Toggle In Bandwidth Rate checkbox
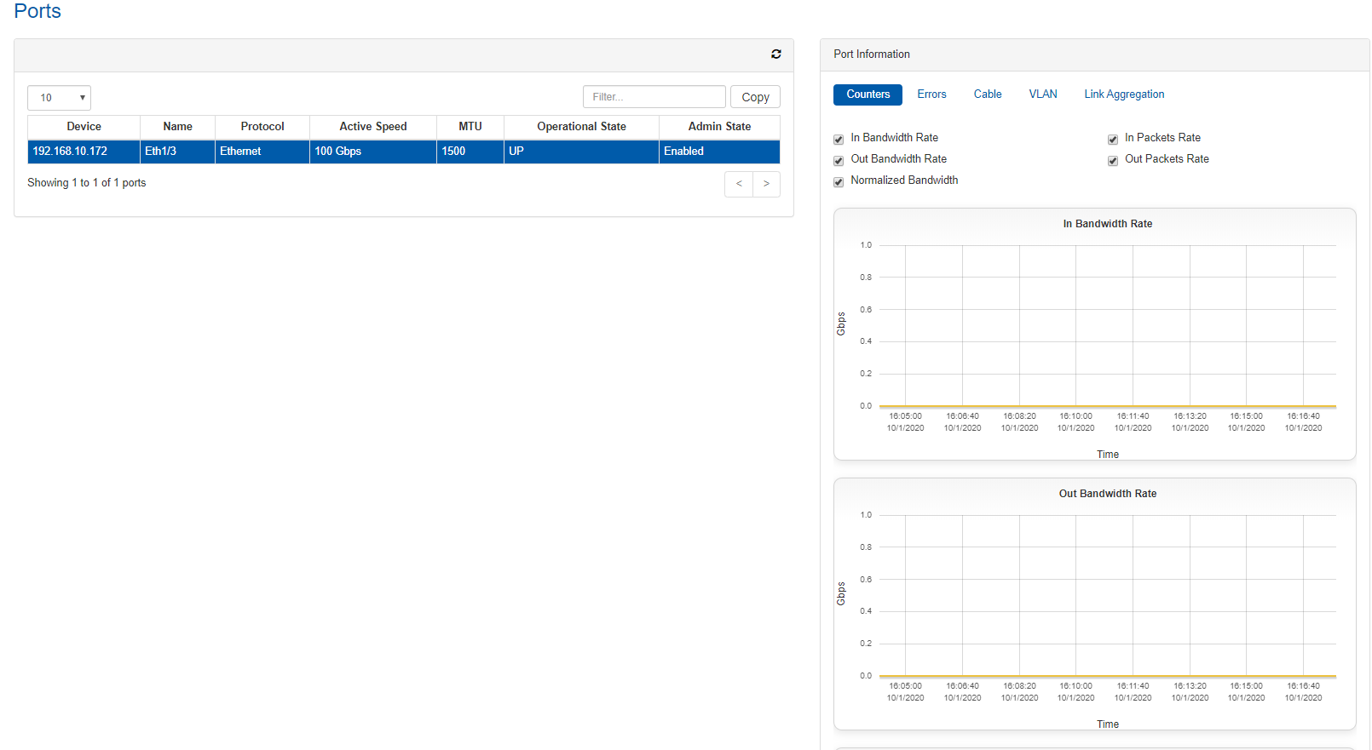1372x750 pixels. tap(839, 139)
